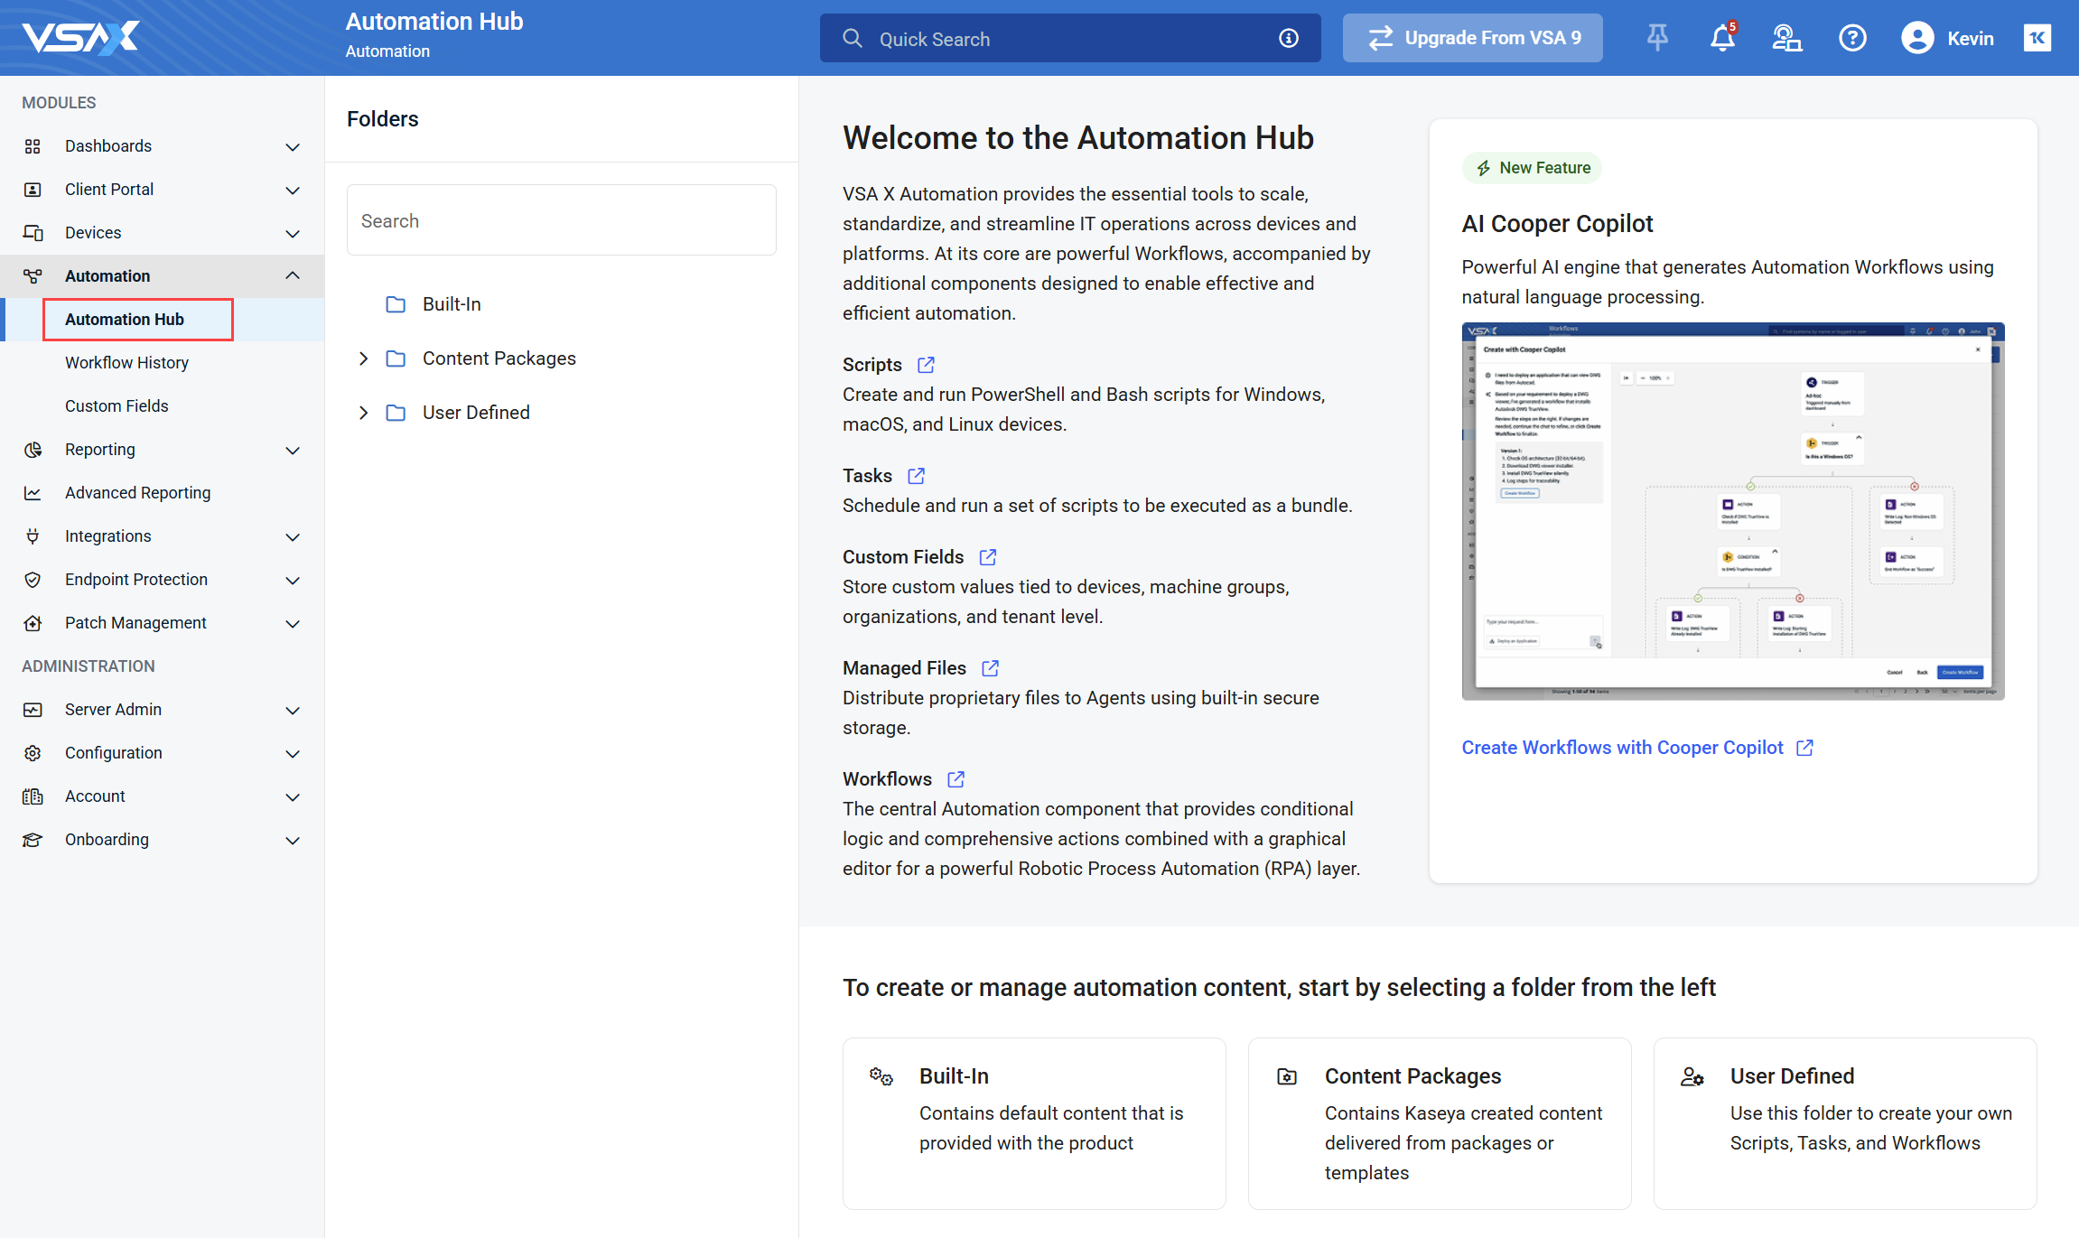Open notifications bell with badge

tap(1722, 38)
